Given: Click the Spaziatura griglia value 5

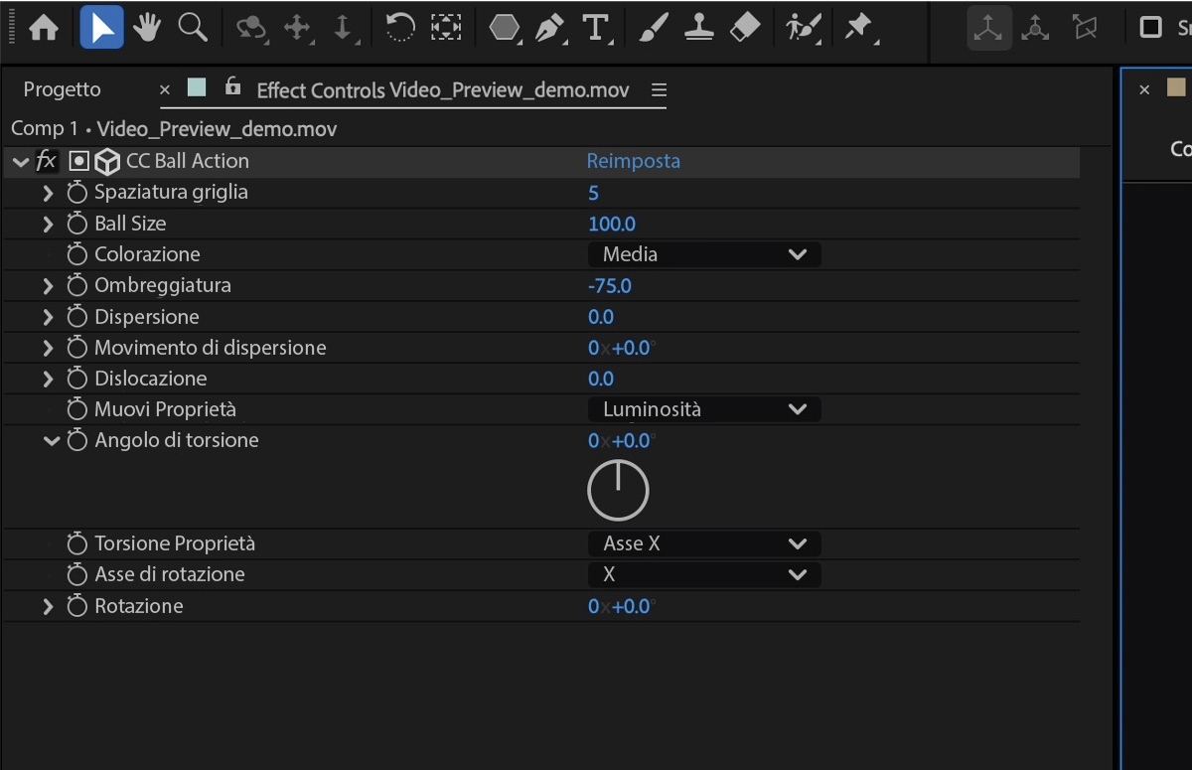Looking at the screenshot, I should pyautogui.click(x=593, y=192).
